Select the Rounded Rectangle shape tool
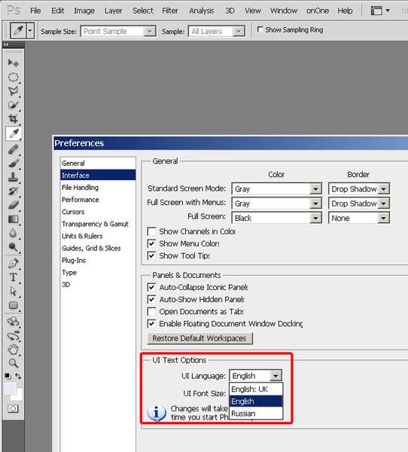Viewport: 408px width, 452px height. (14, 305)
